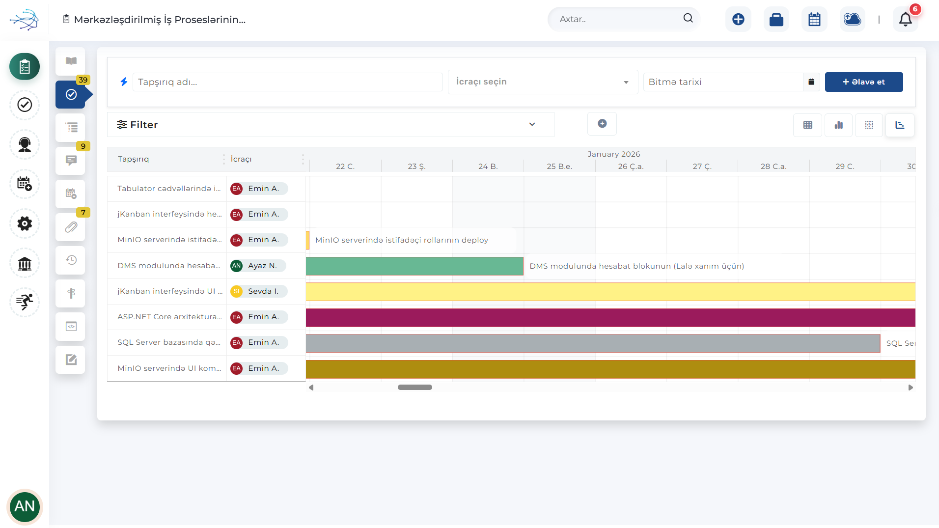939x528 pixels.
Task: Switch to dotted matrix view
Action: click(869, 125)
